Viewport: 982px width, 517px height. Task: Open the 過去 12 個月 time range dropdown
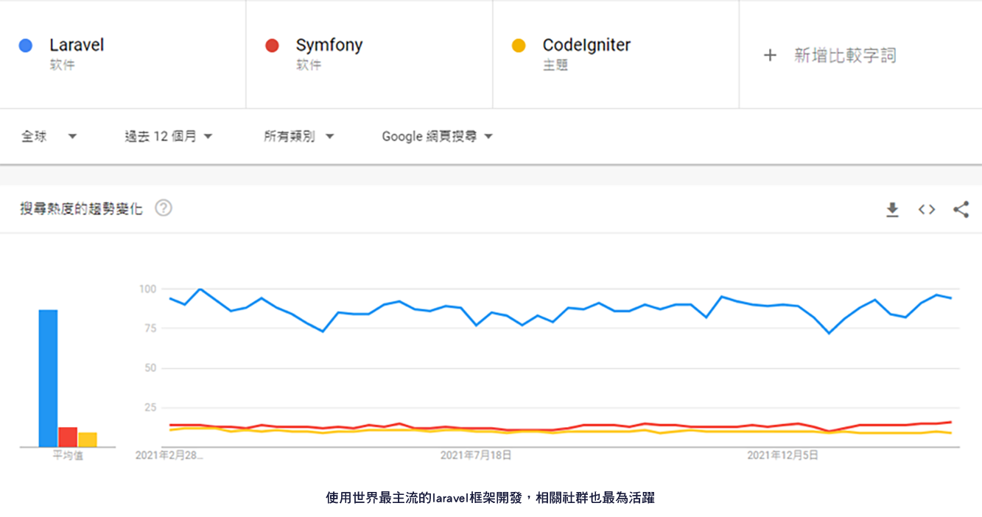[x=169, y=136]
